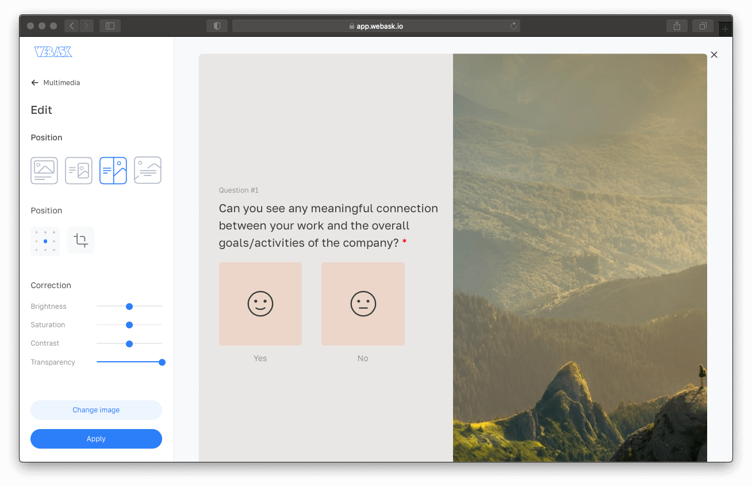Click the Saturation label
Screen dimensions: 752x486
point(48,325)
